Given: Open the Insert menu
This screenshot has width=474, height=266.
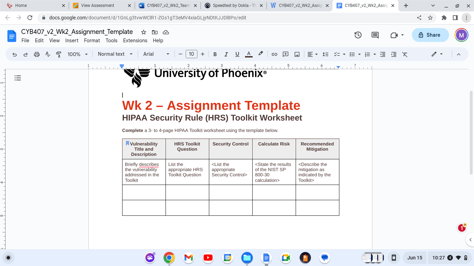Looking at the screenshot, I should (71, 41).
